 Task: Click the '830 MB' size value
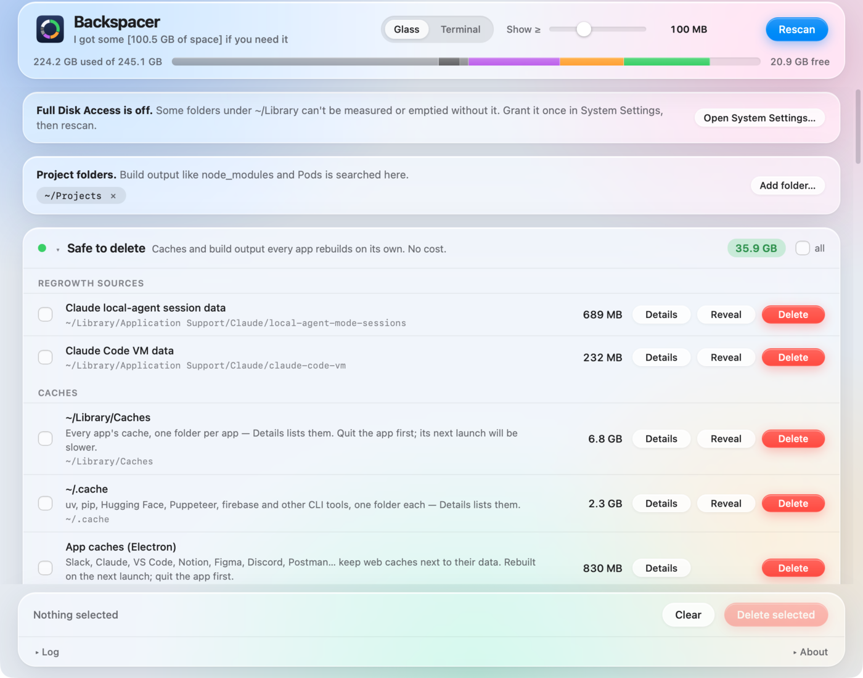[x=602, y=568]
